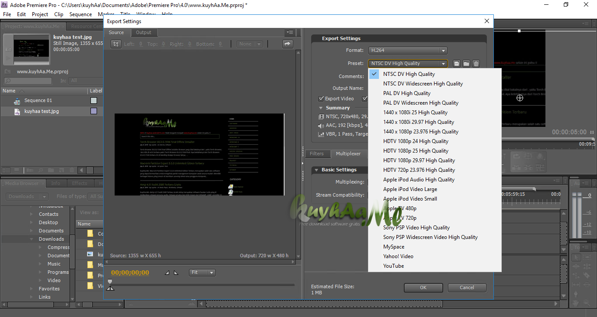Click the Save Preset icon

(x=457, y=64)
